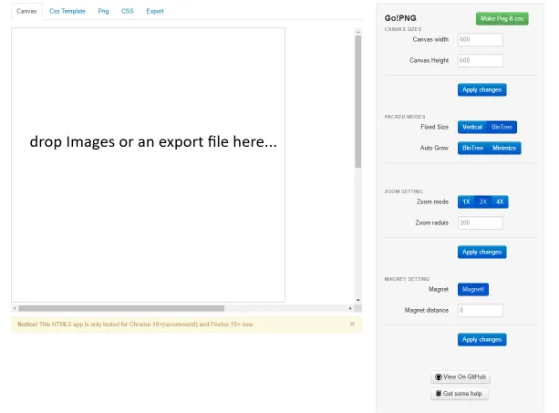This screenshot has height=413, width=559.
Task: Click the canvas vertical scrollbar thumb
Action: click(x=358, y=101)
